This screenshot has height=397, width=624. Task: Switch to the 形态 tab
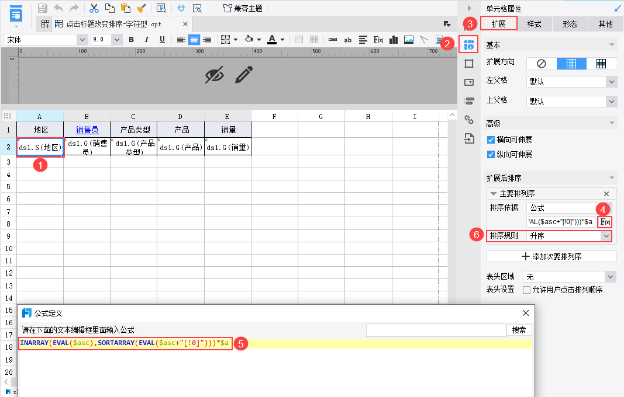(x=570, y=24)
